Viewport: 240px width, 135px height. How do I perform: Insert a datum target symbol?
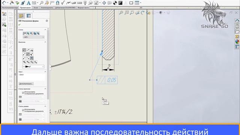tap(91, 3)
